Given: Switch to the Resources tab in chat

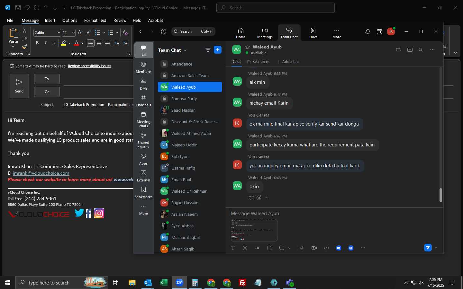Looking at the screenshot, I should point(258,62).
